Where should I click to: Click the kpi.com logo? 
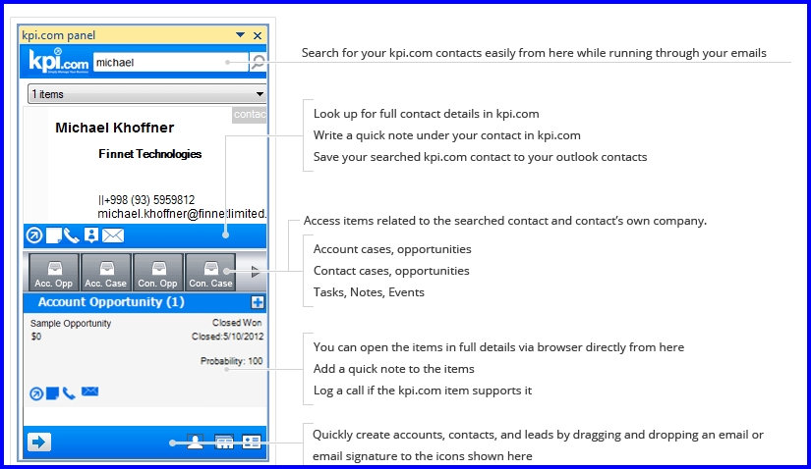point(58,62)
